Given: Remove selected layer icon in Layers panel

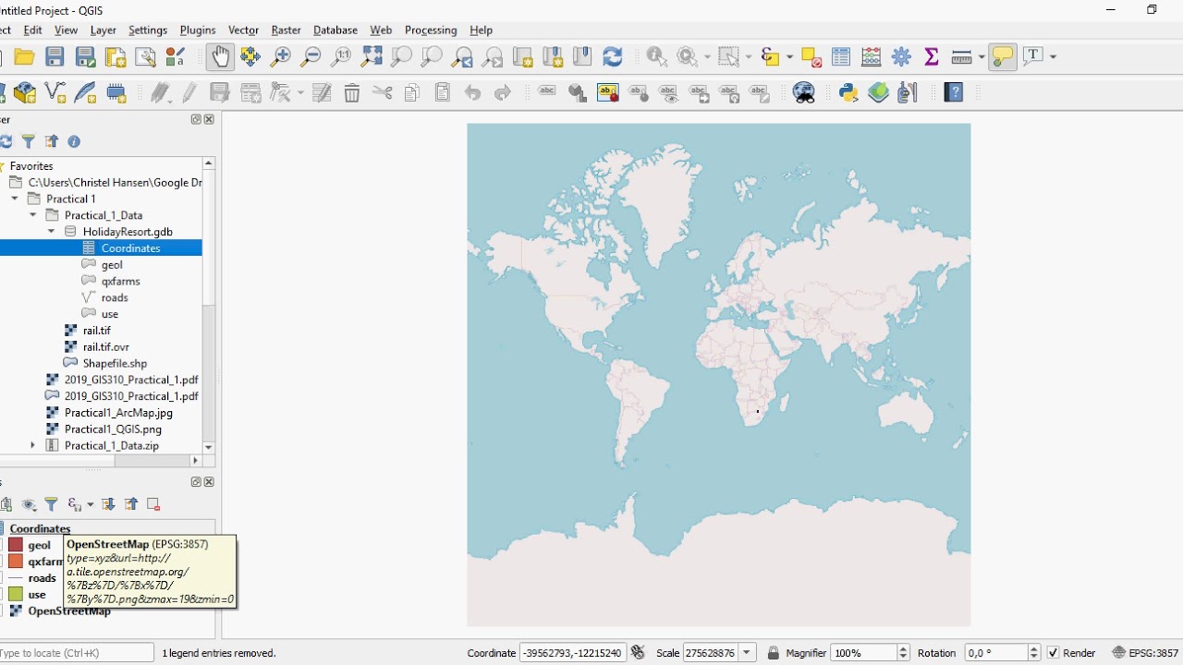Looking at the screenshot, I should (153, 504).
